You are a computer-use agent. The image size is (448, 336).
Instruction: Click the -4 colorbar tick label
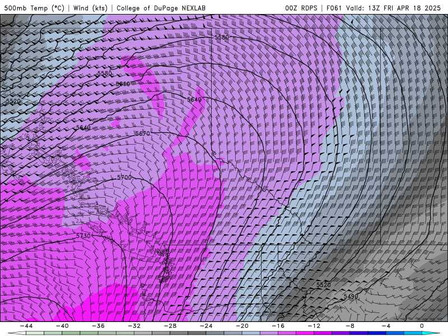(386, 326)
